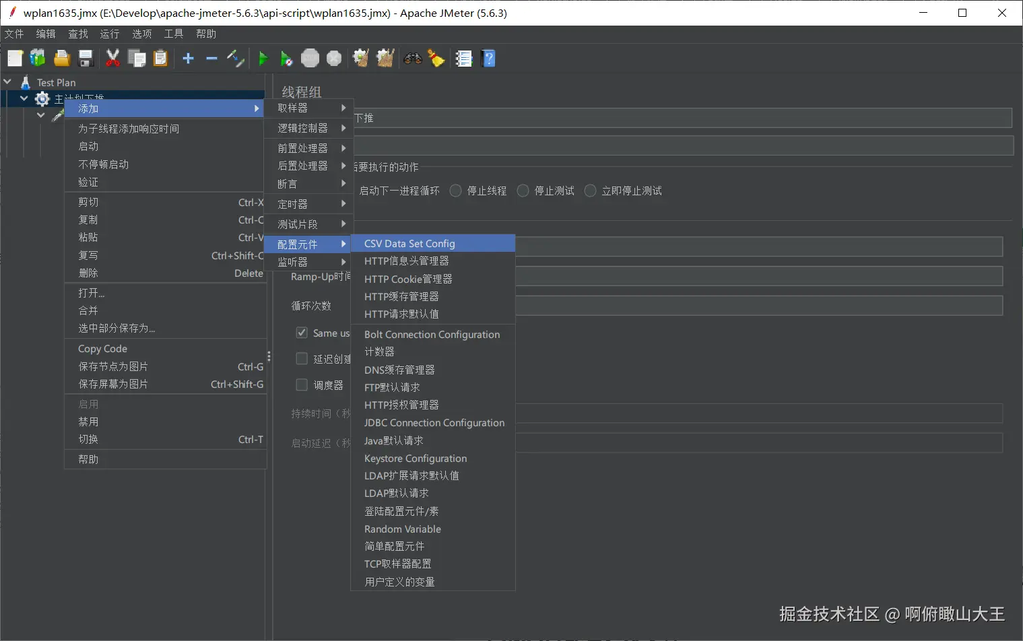Image resolution: width=1023 pixels, height=641 pixels.
Task: Choose Random Variable entry
Action: [x=433, y=529]
